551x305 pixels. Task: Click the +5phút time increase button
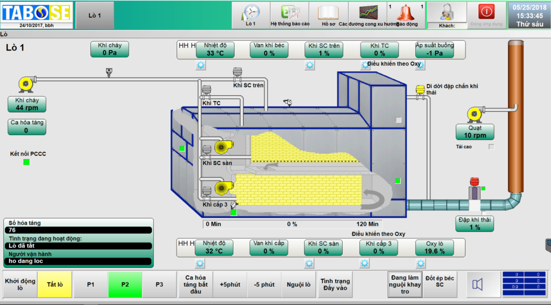(x=230, y=285)
